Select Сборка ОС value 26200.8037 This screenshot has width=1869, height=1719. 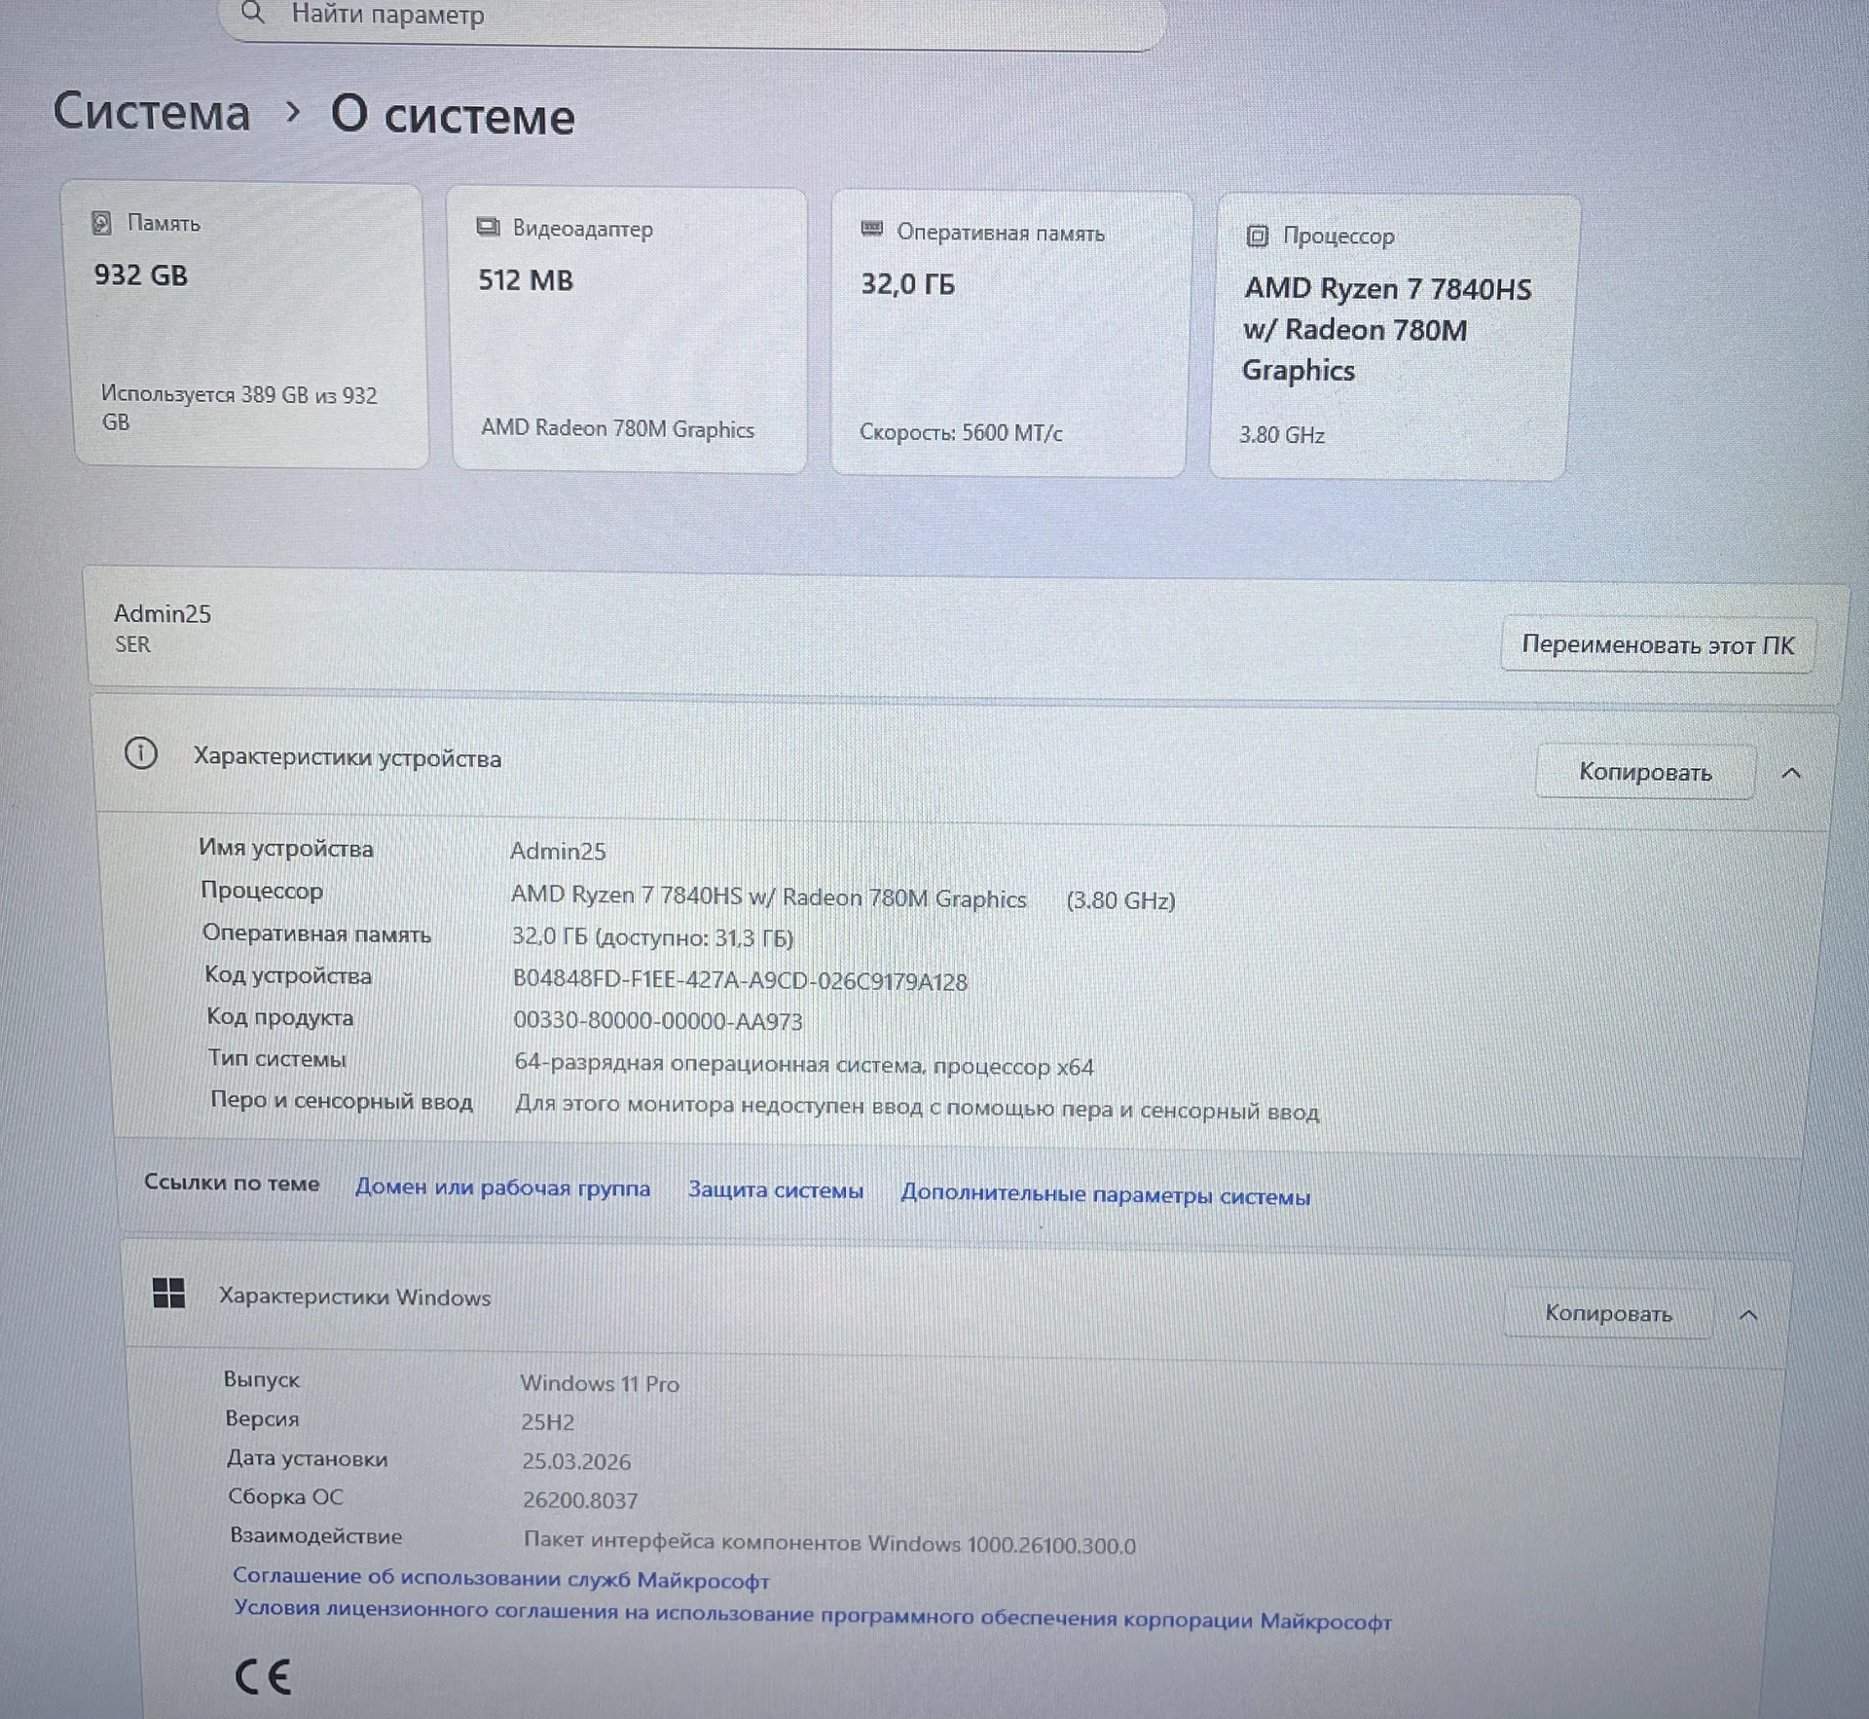click(x=580, y=1500)
